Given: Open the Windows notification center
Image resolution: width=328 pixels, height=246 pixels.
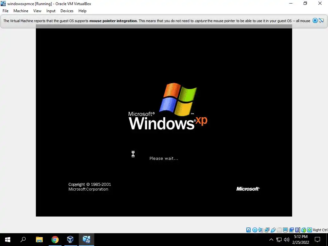Looking at the screenshot, I should (x=317, y=240).
